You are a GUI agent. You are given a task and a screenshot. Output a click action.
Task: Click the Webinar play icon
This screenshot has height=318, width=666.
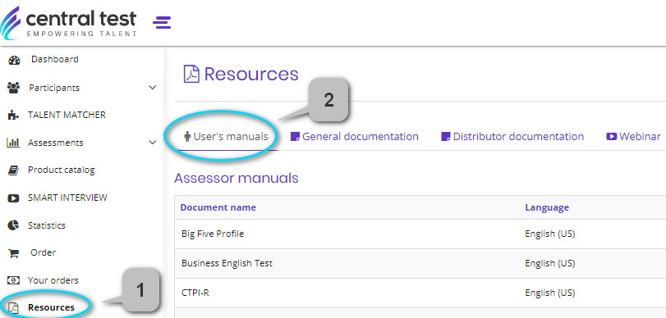[x=611, y=137]
